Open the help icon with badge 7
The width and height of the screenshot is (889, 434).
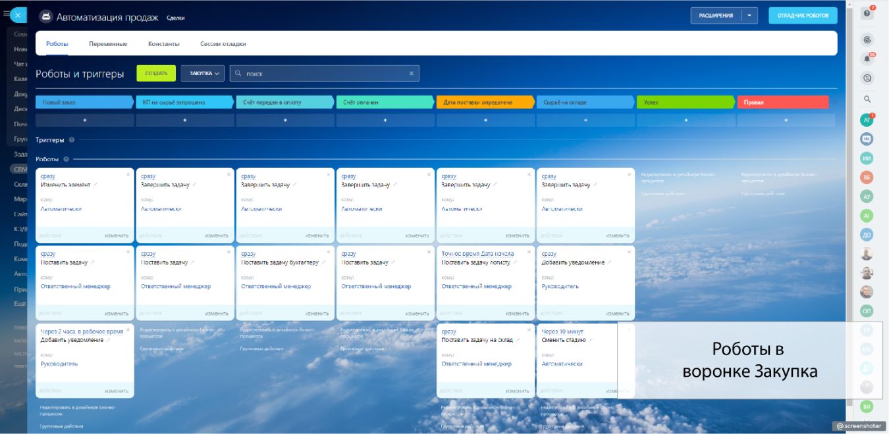coord(867,13)
